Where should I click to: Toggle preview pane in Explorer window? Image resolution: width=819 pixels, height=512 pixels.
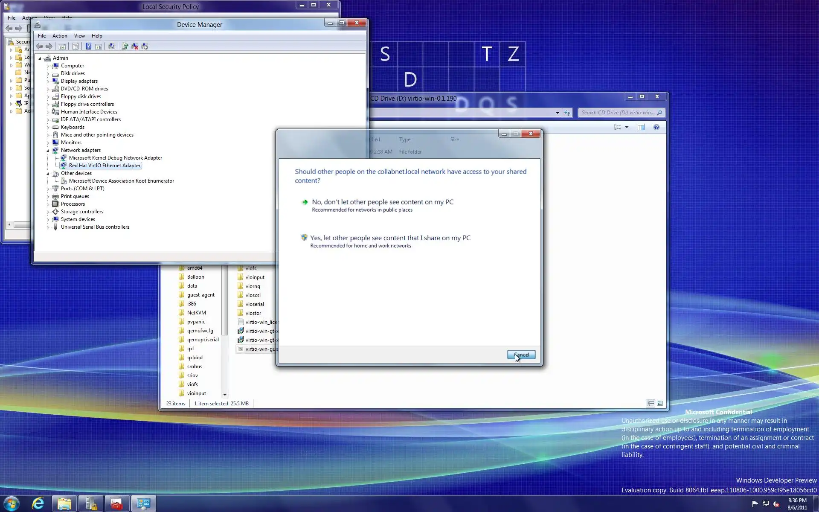pos(641,127)
